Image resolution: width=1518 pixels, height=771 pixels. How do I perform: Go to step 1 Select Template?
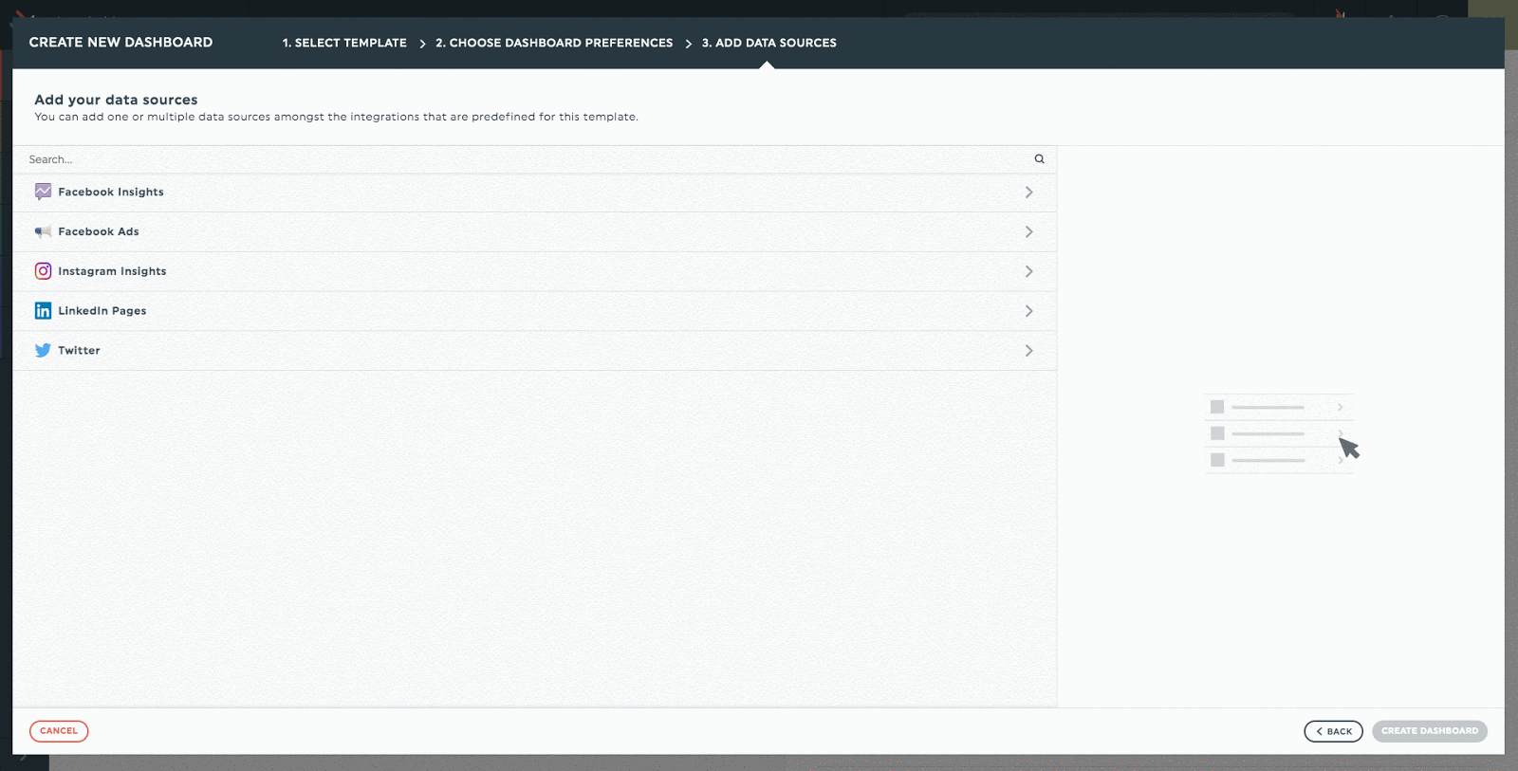[344, 43]
